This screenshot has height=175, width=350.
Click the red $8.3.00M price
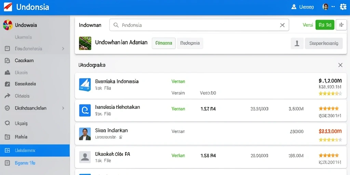(x=330, y=131)
